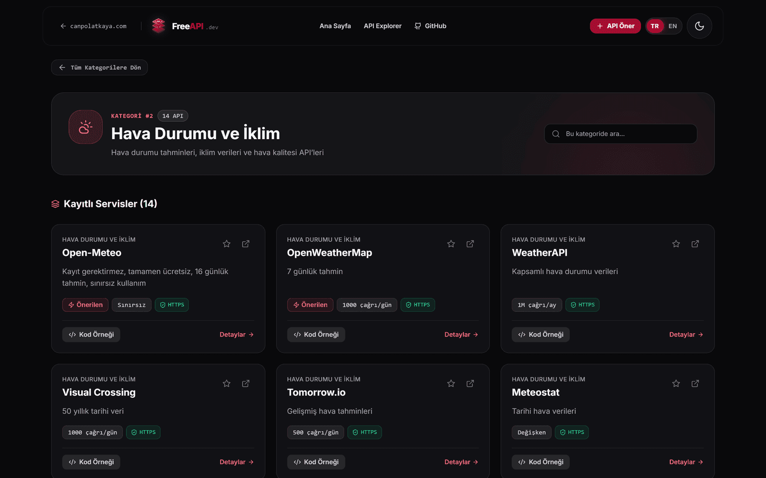Viewport: 766px width, 478px height.
Task: Click the Tomorrow.io card title
Action: point(316,392)
